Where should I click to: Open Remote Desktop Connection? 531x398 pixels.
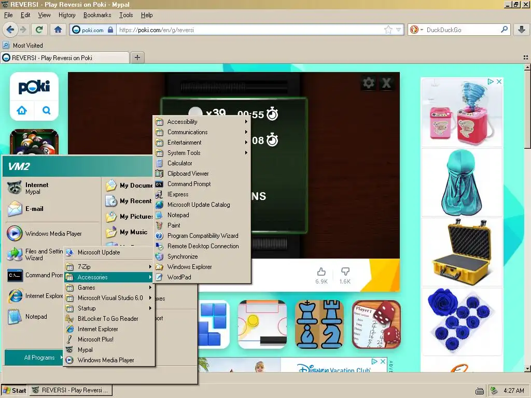(x=202, y=246)
